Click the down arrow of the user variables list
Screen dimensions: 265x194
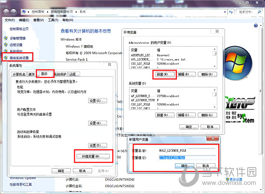pyautogui.click(x=214, y=66)
